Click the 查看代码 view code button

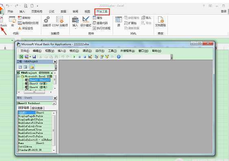(x=100, y=23)
